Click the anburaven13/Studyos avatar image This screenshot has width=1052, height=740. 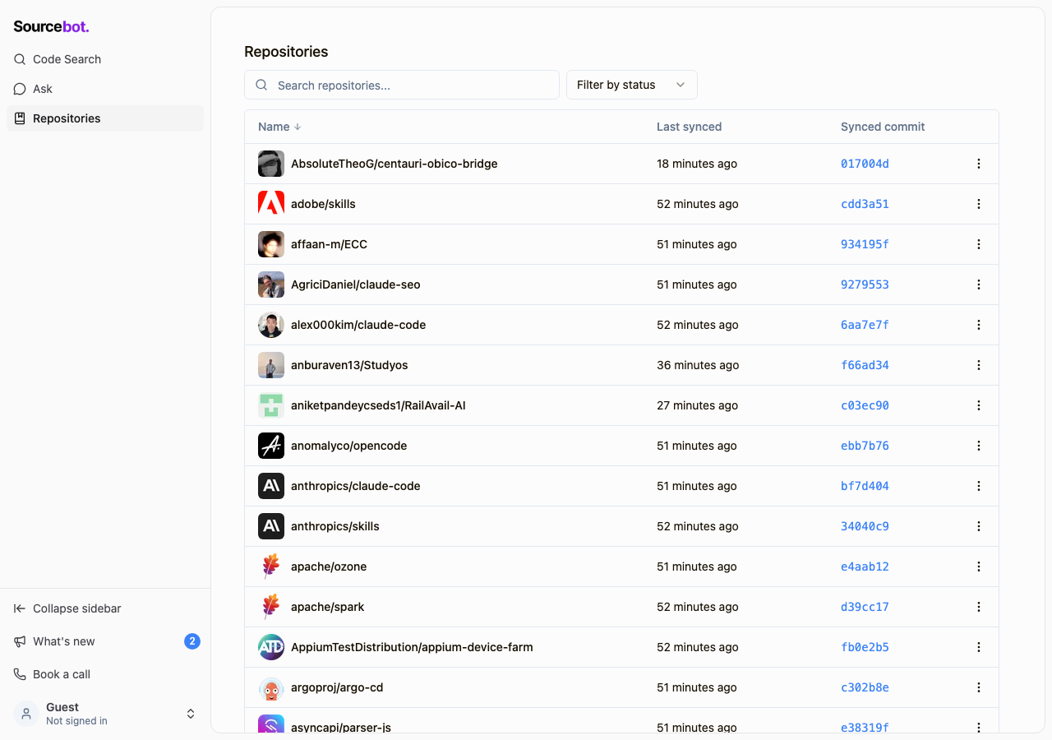pos(271,365)
